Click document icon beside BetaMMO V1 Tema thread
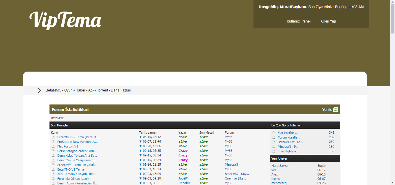 tap(53, 169)
